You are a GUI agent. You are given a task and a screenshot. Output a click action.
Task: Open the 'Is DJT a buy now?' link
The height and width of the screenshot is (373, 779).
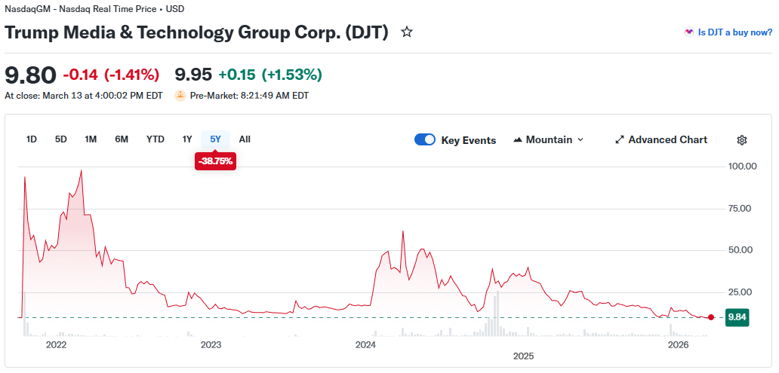[734, 32]
